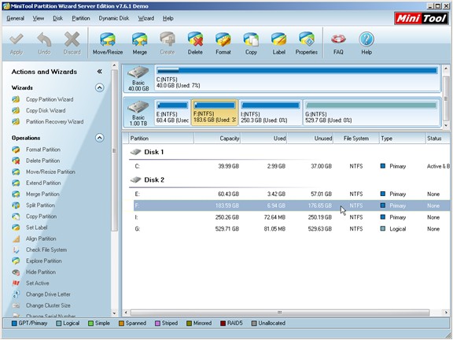This screenshot has width=453, height=340.
Task: Select G: partition bar on disk map
Action: [x=371, y=113]
